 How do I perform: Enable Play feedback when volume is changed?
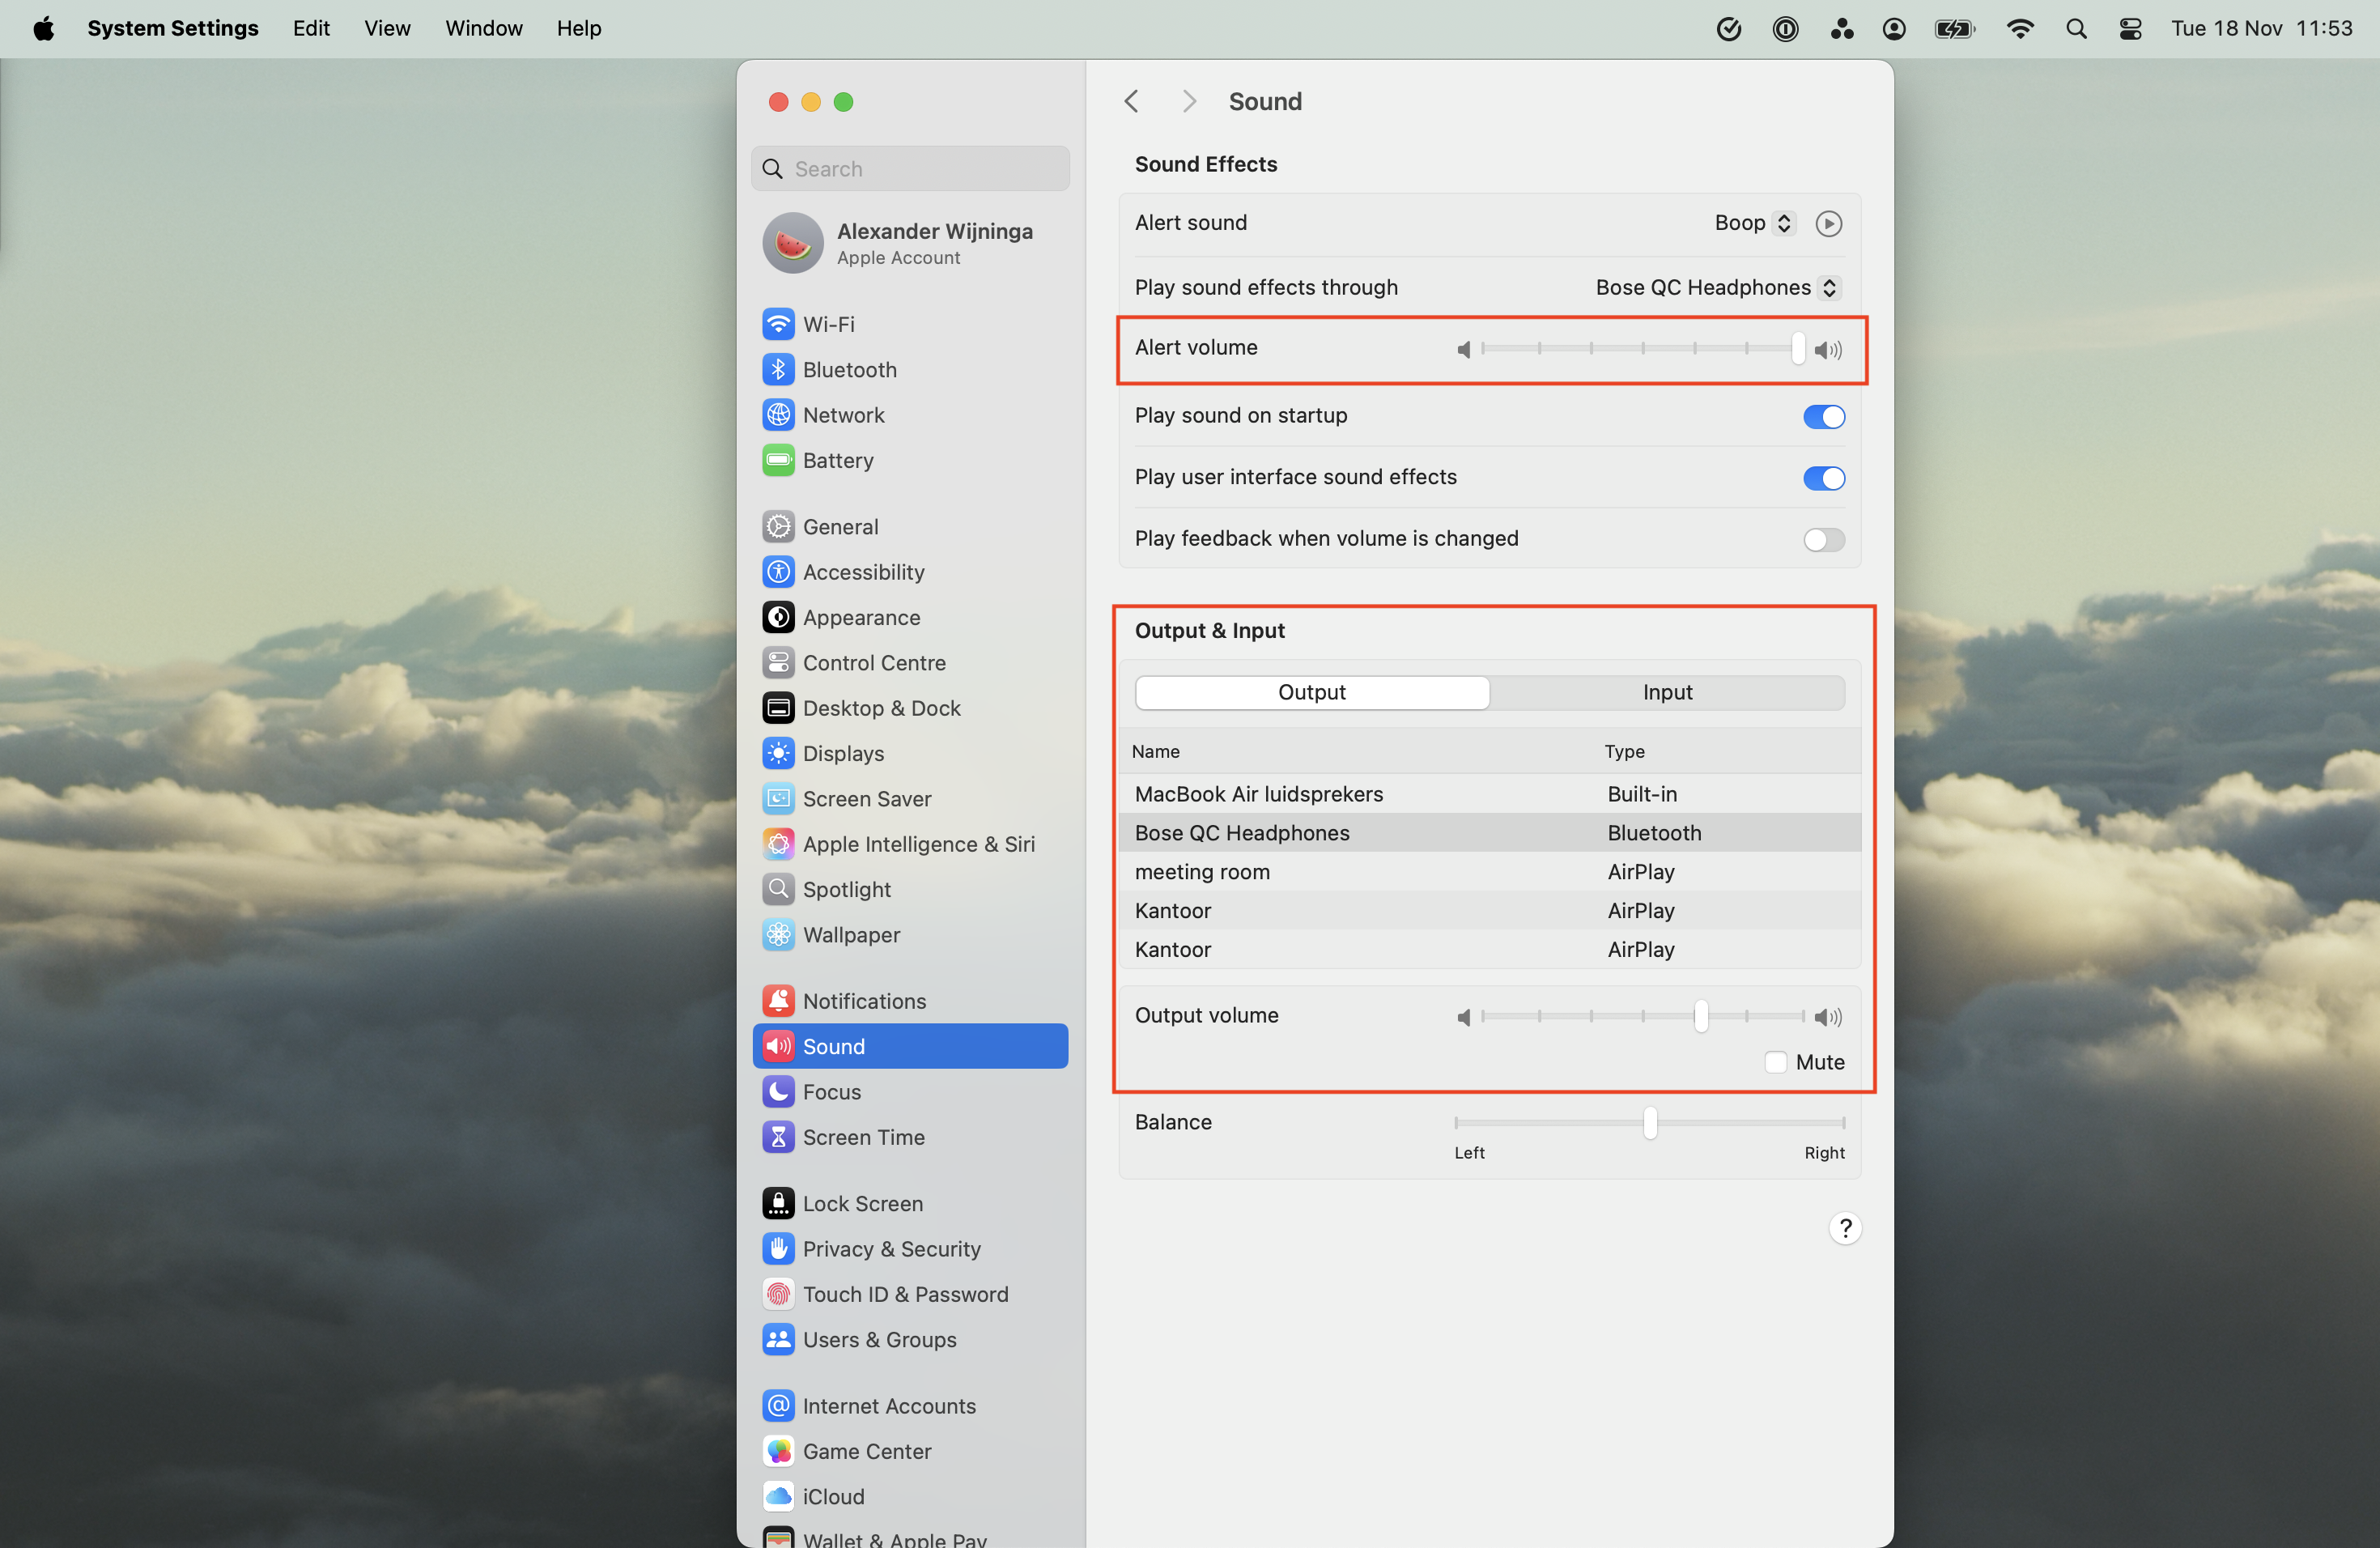(x=1822, y=540)
